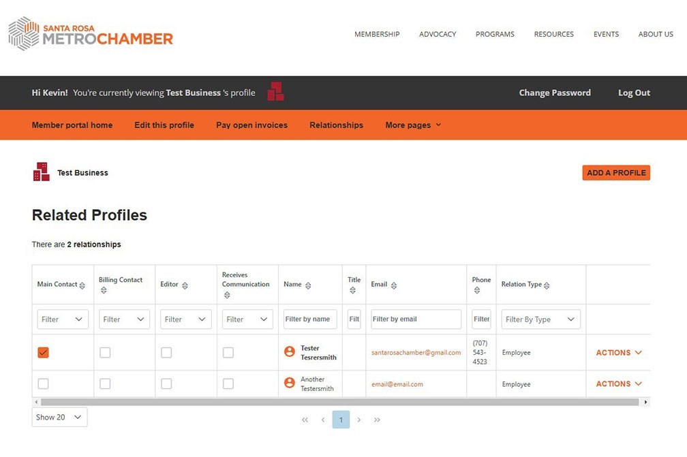Click the Change Password link

[x=555, y=93]
